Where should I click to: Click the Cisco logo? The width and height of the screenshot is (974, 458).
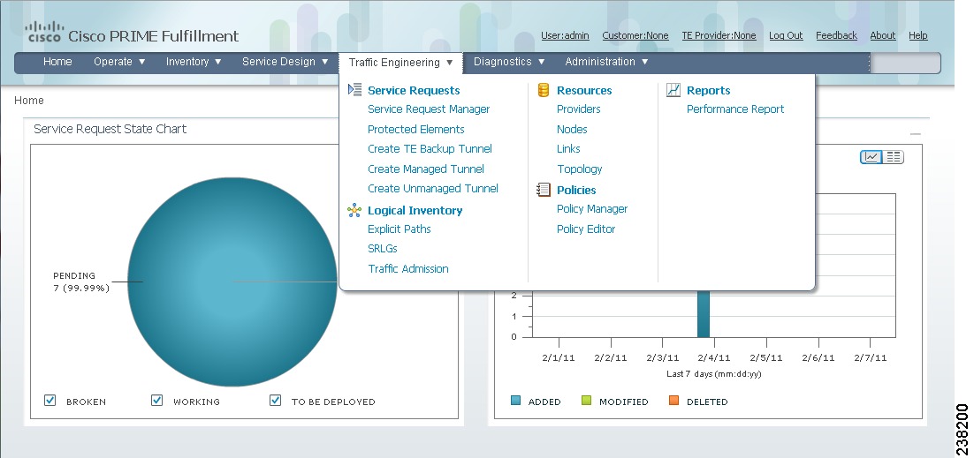click(45, 32)
